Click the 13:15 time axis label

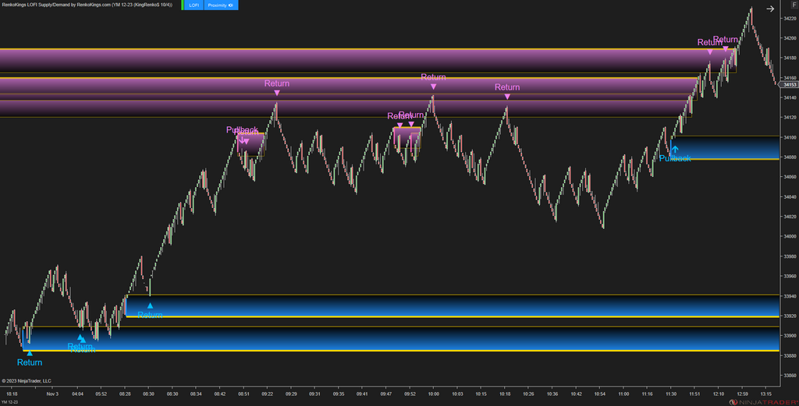(x=766, y=394)
